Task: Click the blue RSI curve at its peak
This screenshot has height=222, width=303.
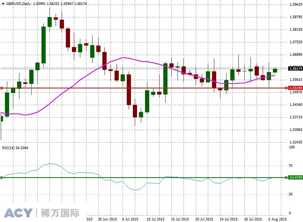Action: coord(51,164)
